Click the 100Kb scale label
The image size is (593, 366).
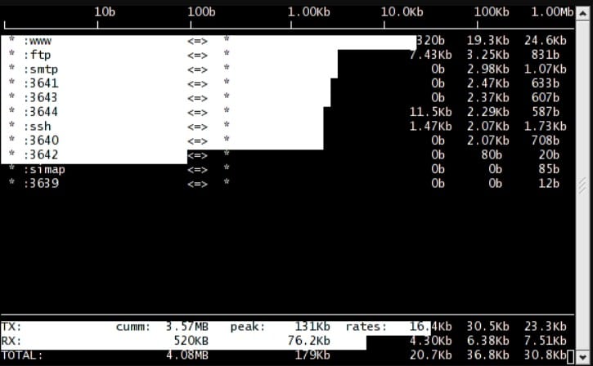(x=492, y=12)
